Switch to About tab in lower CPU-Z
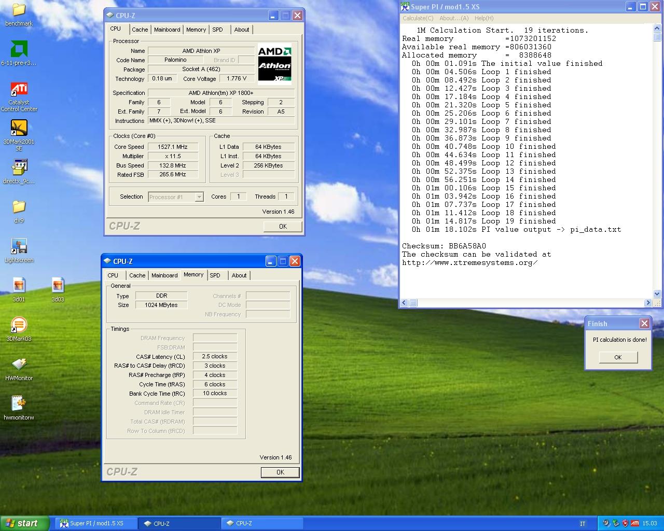The image size is (664, 531). (239, 275)
